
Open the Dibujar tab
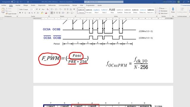(26, 5)
